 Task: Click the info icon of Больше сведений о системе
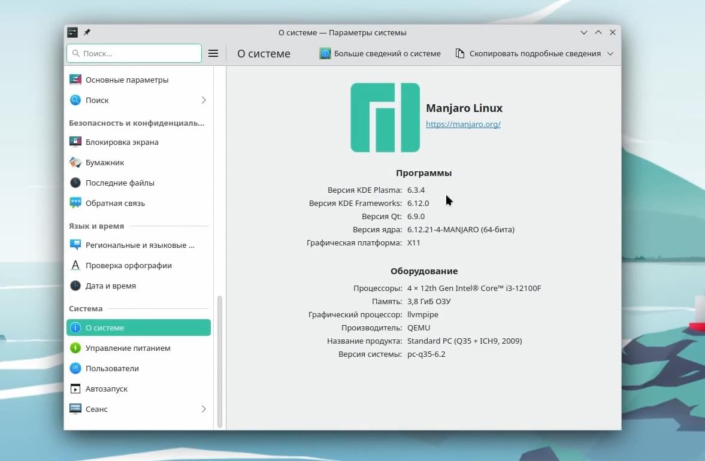click(325, 53)
